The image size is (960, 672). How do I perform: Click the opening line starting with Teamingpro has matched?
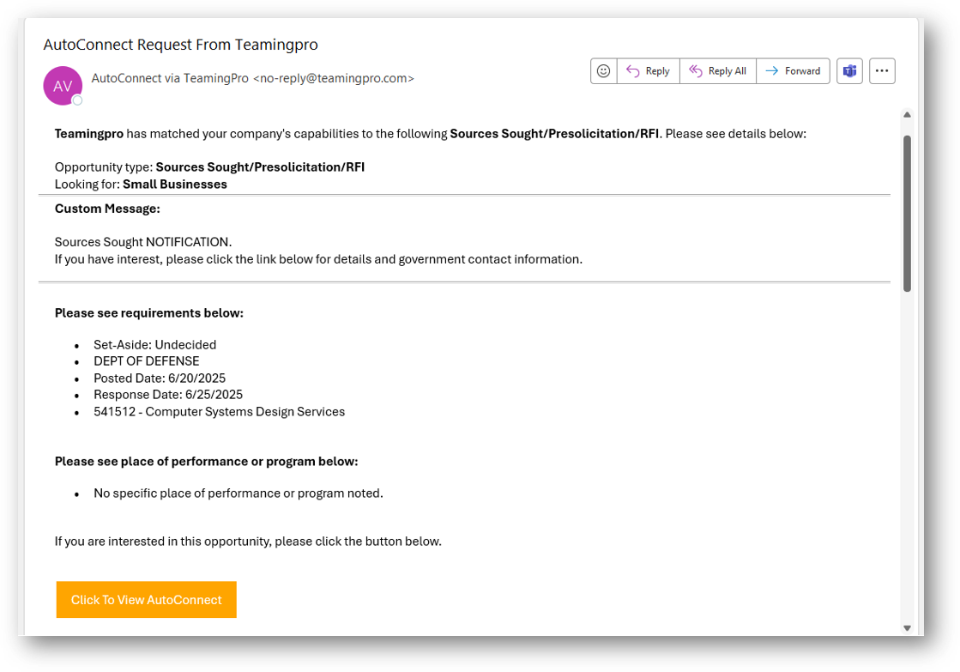(x=431, y=134)
